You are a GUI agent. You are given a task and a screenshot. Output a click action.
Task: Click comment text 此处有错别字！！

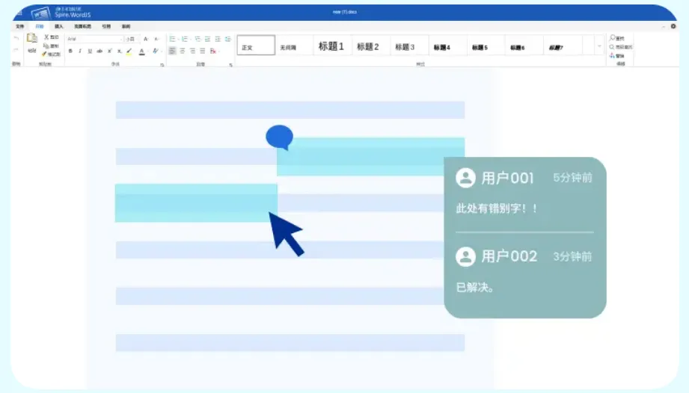point(497,208)
